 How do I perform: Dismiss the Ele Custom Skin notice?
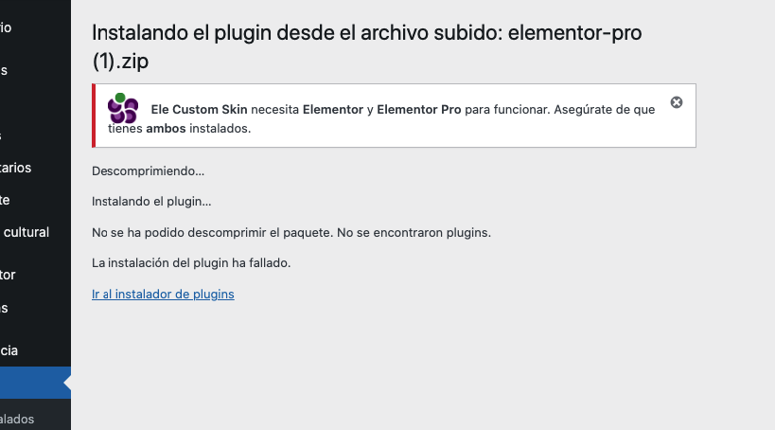(x=677, y=102)
